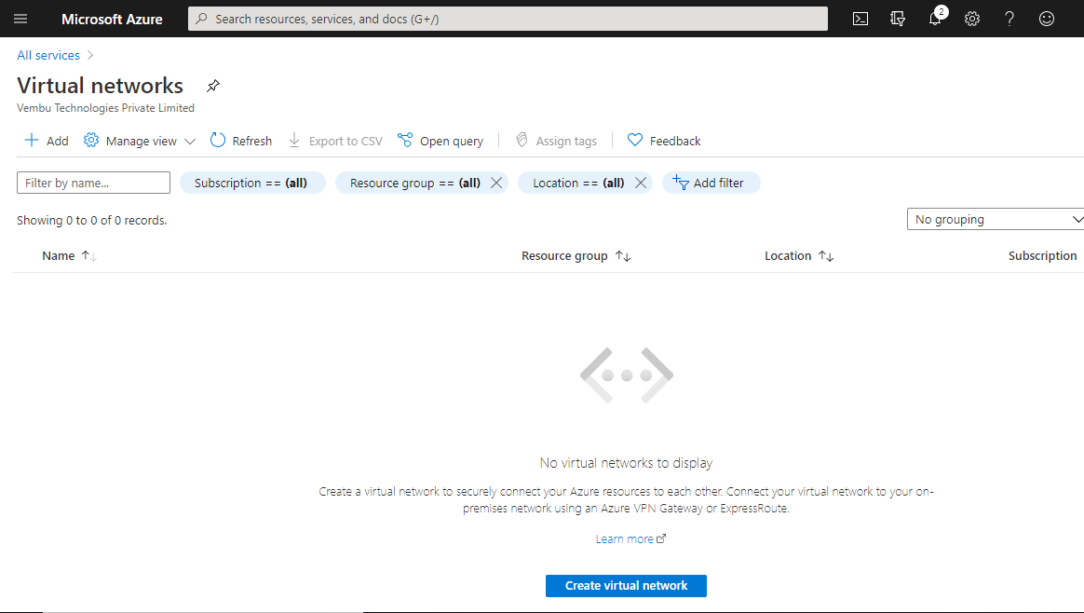1084x613 pixels.
Task: Click 'Vembu Technologies Private Limited' text
Action: click(106, 108)
